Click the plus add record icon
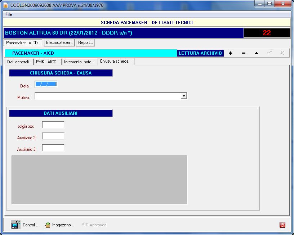Image resolution: width=294 pixels, height=235 pixels. click(x=231, y=53)
